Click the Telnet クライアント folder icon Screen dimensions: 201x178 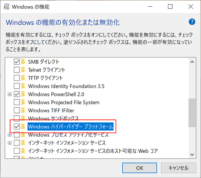(x=23, y=70)
